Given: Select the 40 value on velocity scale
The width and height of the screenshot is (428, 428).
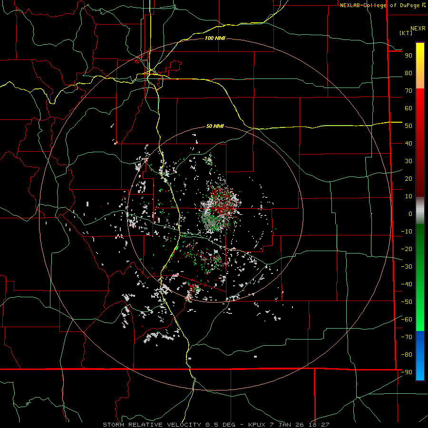Looking at the screenshot, I should [409, 144].
